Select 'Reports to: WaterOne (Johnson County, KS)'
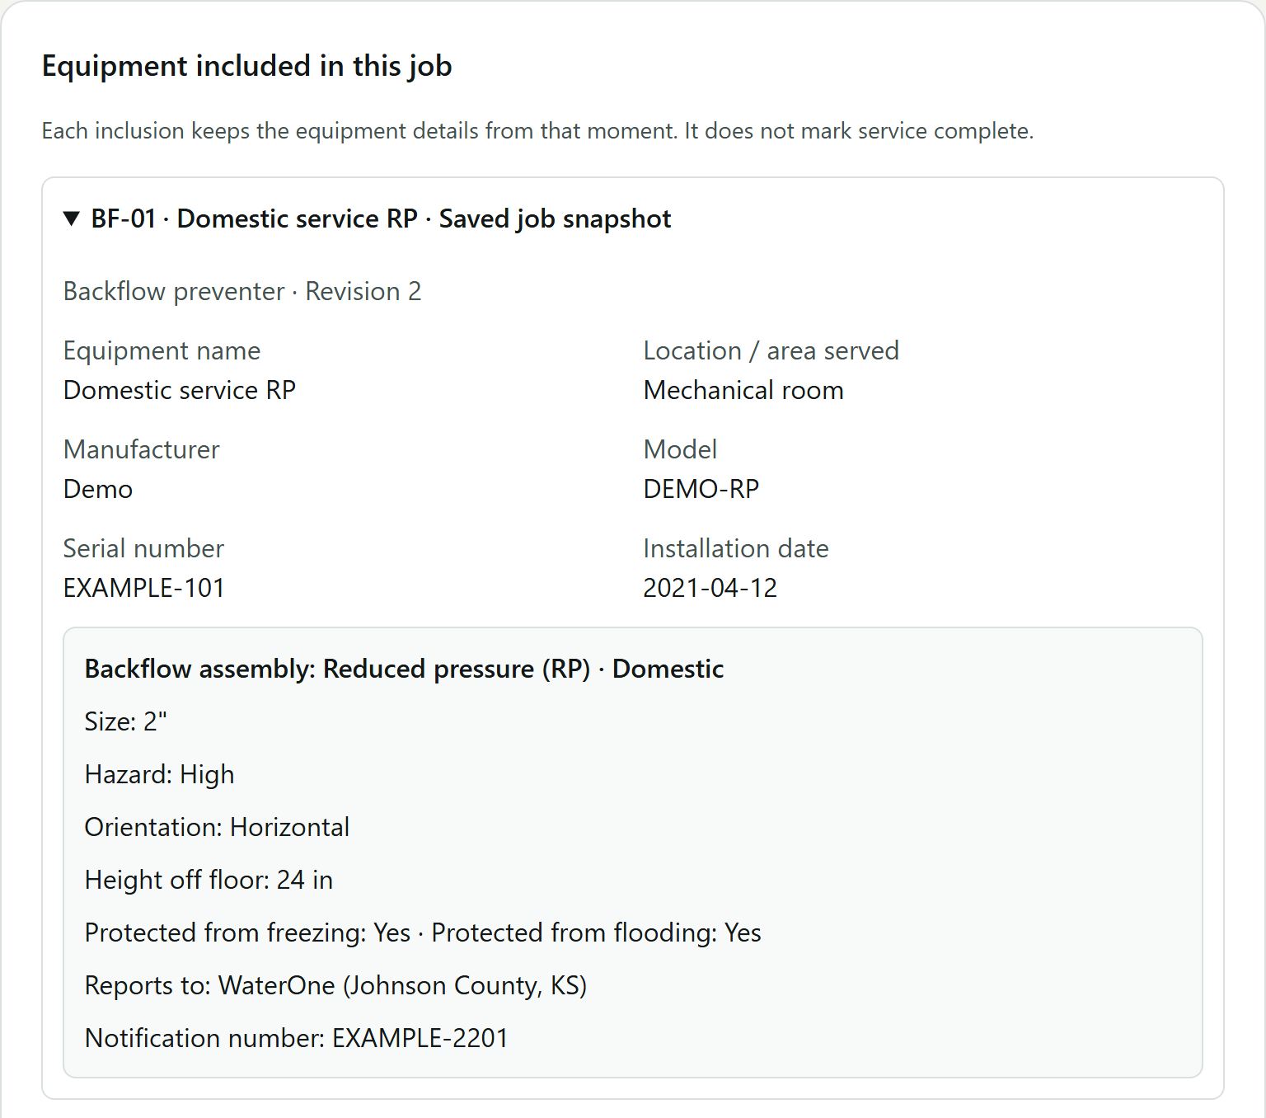Screen dimensions: 1266x1118 point(336,985)
